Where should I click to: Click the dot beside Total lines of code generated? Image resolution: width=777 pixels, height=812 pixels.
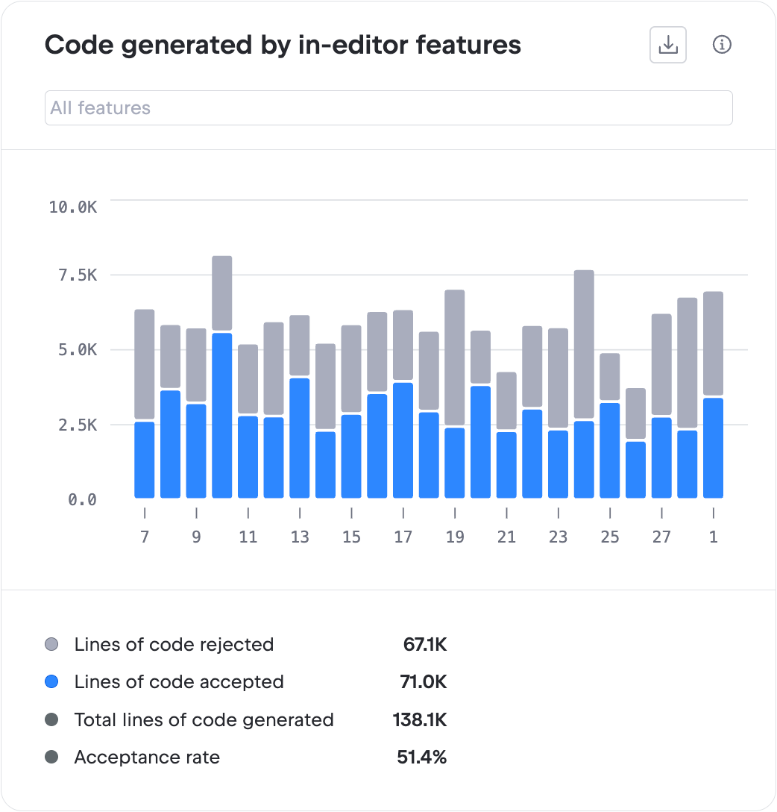click(51, 720)
